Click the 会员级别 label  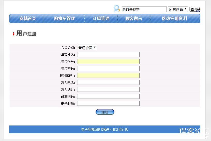tap(68, 48)
